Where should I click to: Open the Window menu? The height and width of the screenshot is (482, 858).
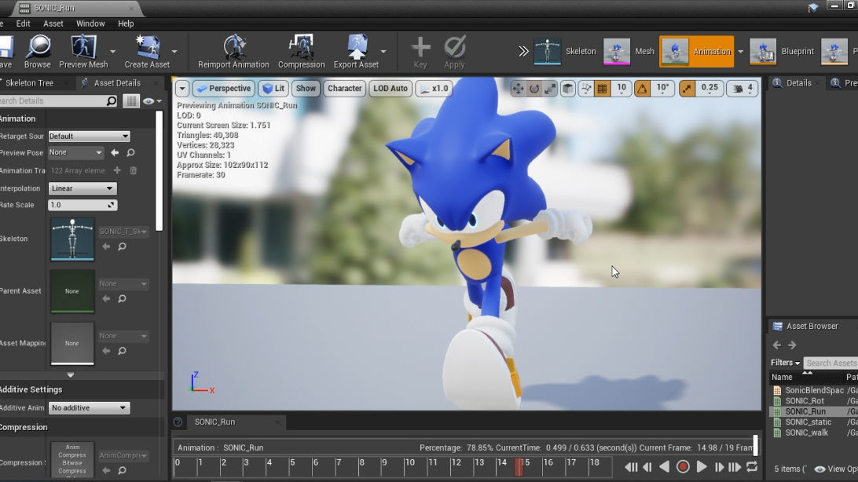90,24
